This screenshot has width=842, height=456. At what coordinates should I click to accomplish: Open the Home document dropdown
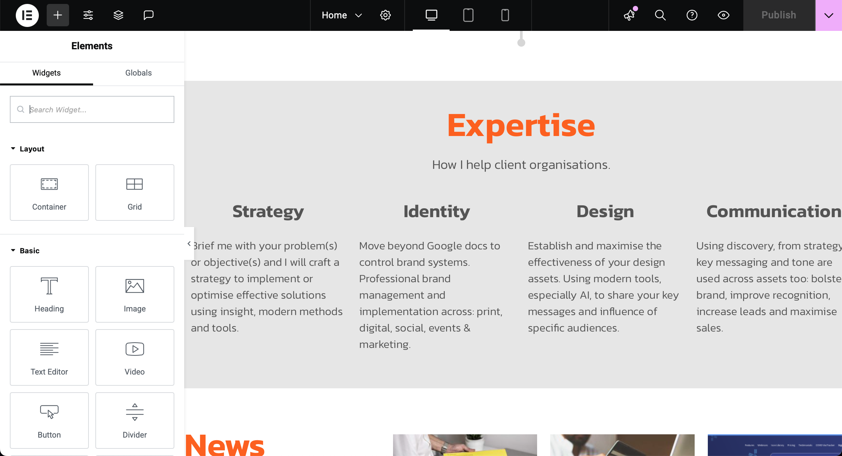tap(342, 15)
